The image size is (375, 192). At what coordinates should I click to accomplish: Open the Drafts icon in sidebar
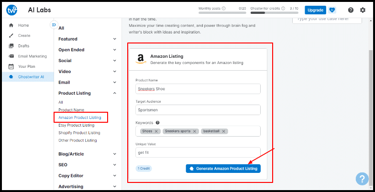[11, 46]
